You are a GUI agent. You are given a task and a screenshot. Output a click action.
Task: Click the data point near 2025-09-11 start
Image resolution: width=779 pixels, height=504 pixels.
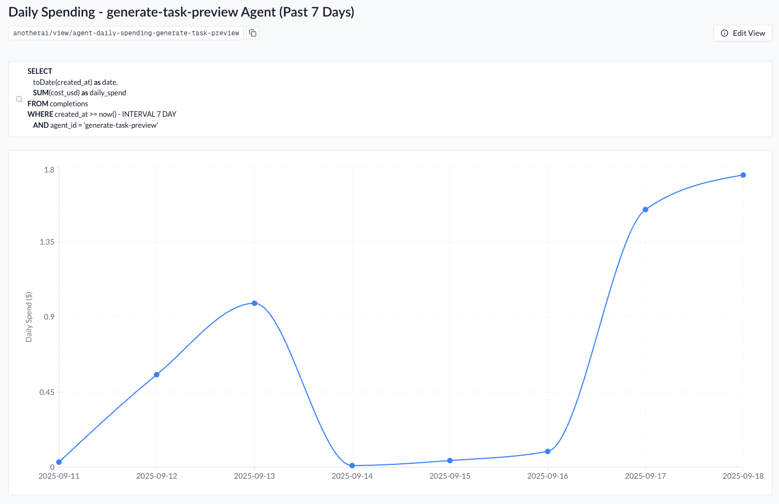click(x=58, y=462)
